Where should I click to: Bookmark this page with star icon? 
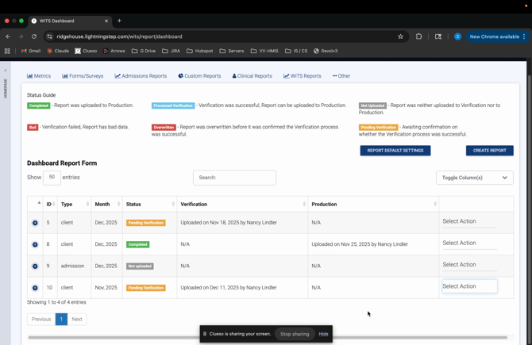(x=400, y=36)
